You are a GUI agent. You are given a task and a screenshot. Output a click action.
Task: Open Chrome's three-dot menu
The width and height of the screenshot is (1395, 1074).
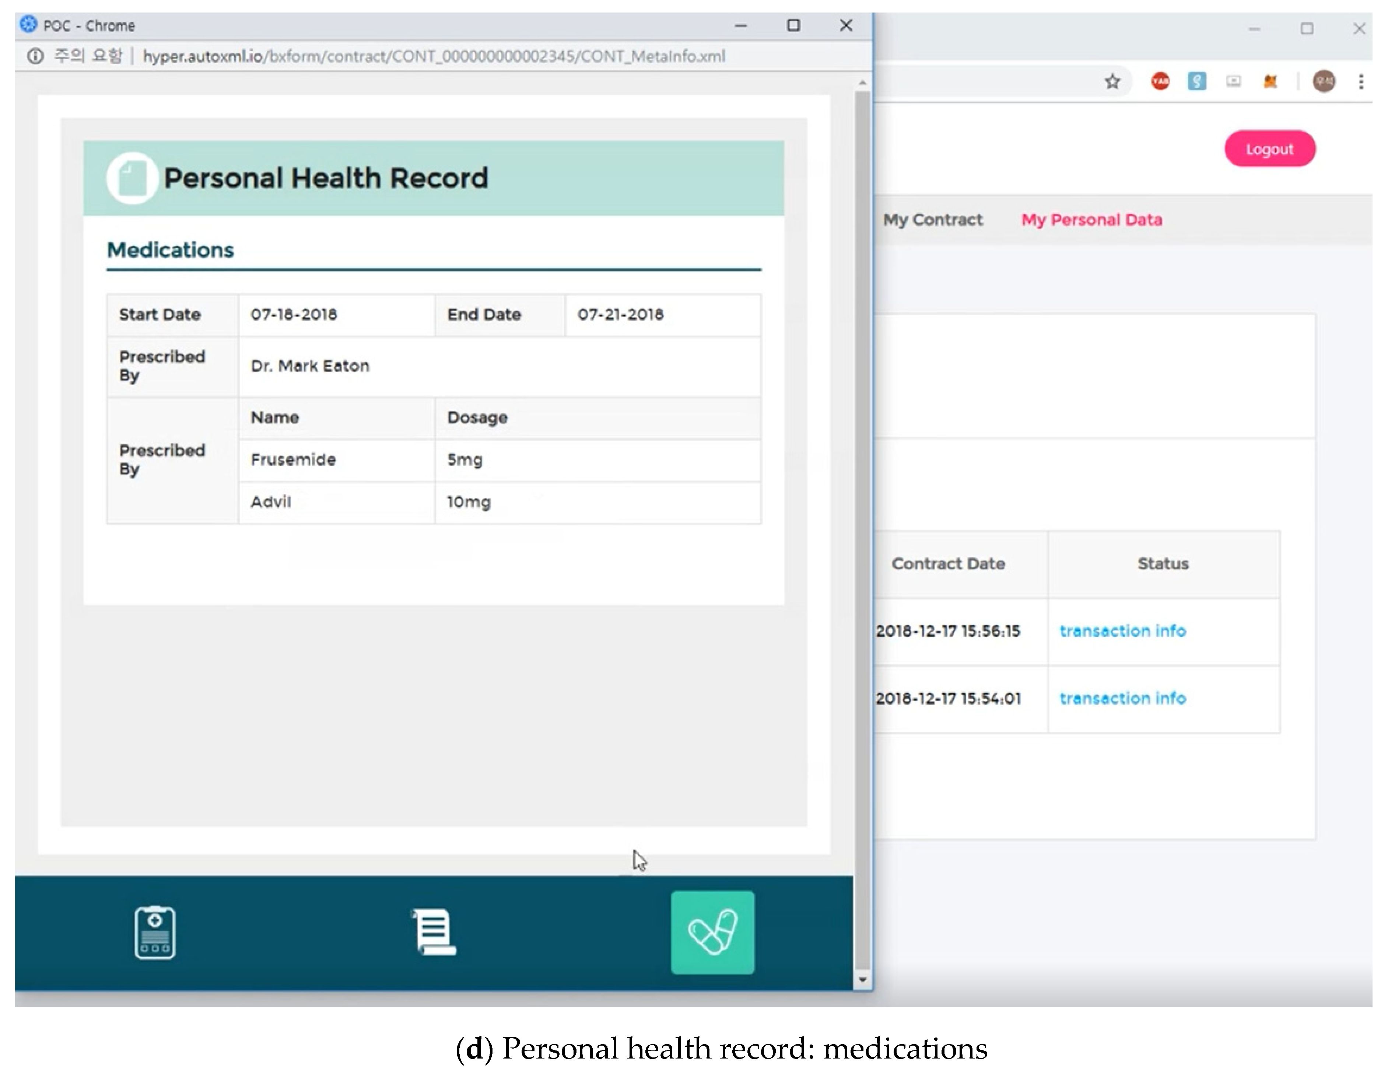(1361, 82)
